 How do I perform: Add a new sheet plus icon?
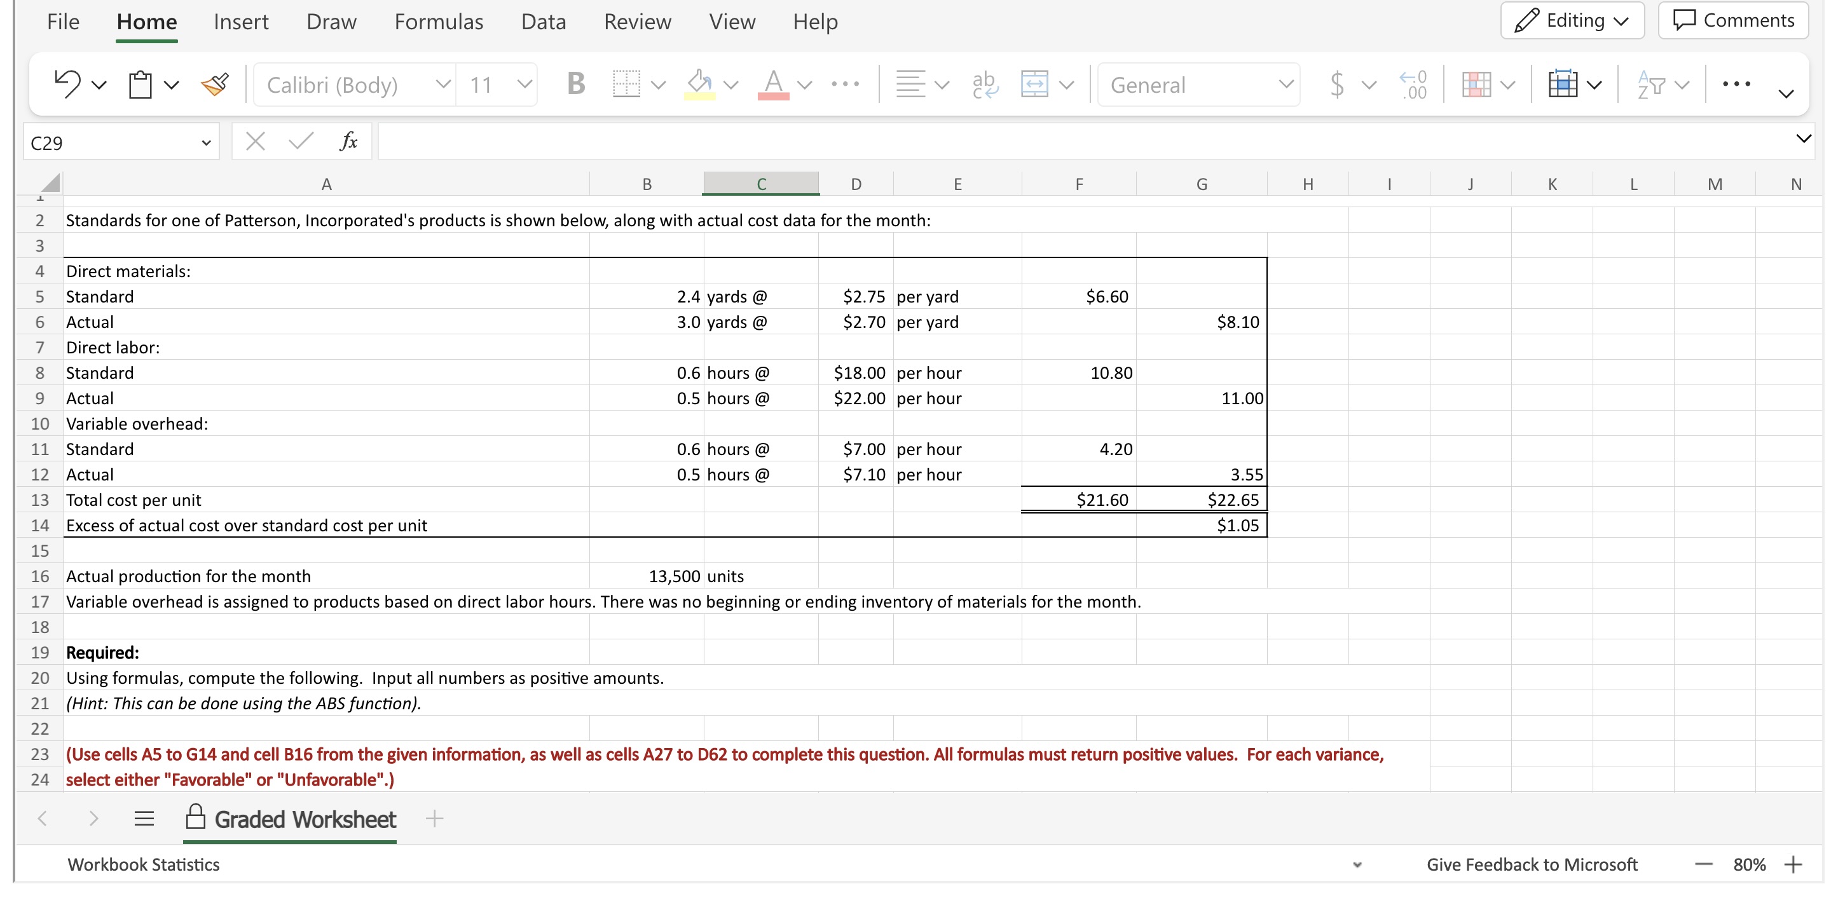tap(434, 819)
